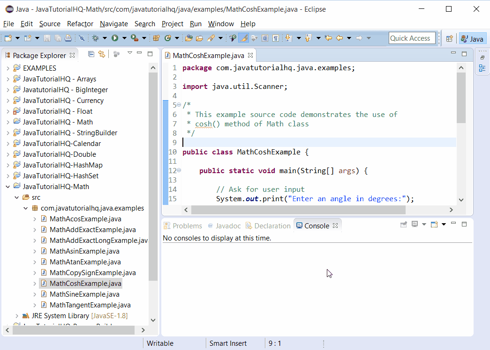Switch to the Problems tab

(183, 226)
